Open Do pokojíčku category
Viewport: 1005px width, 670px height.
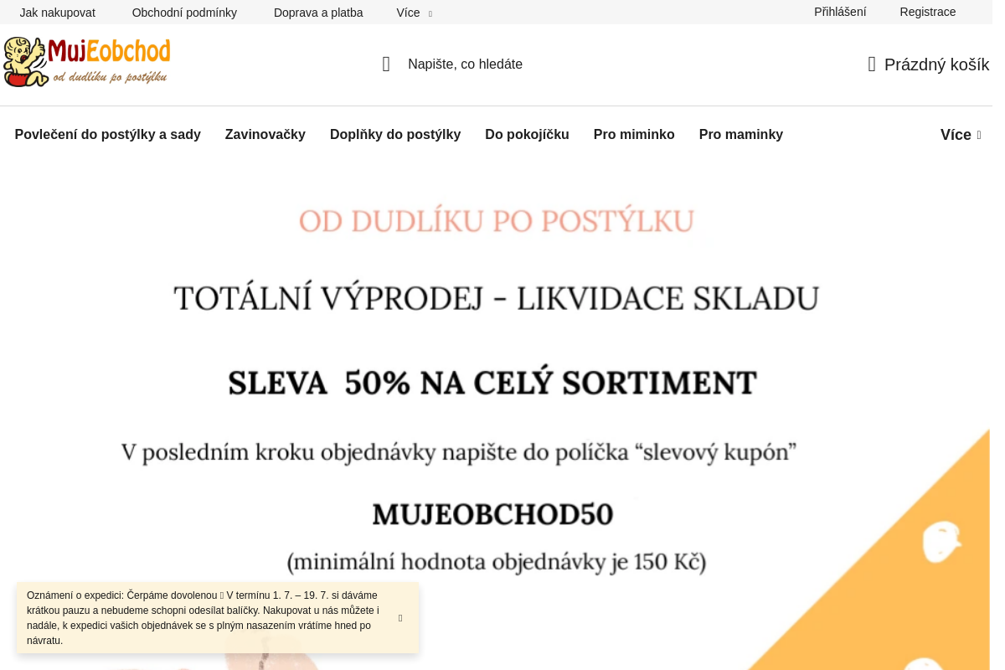(527, 135)
